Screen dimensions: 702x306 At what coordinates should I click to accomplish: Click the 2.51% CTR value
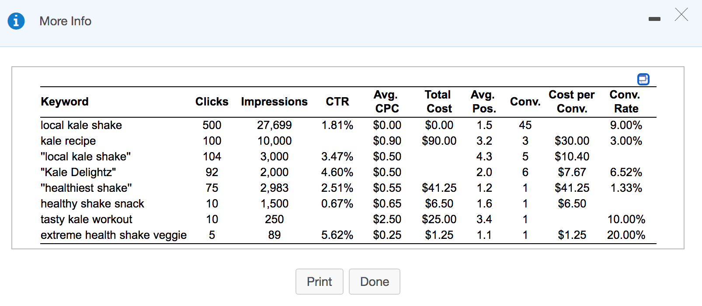pos(337,188)
